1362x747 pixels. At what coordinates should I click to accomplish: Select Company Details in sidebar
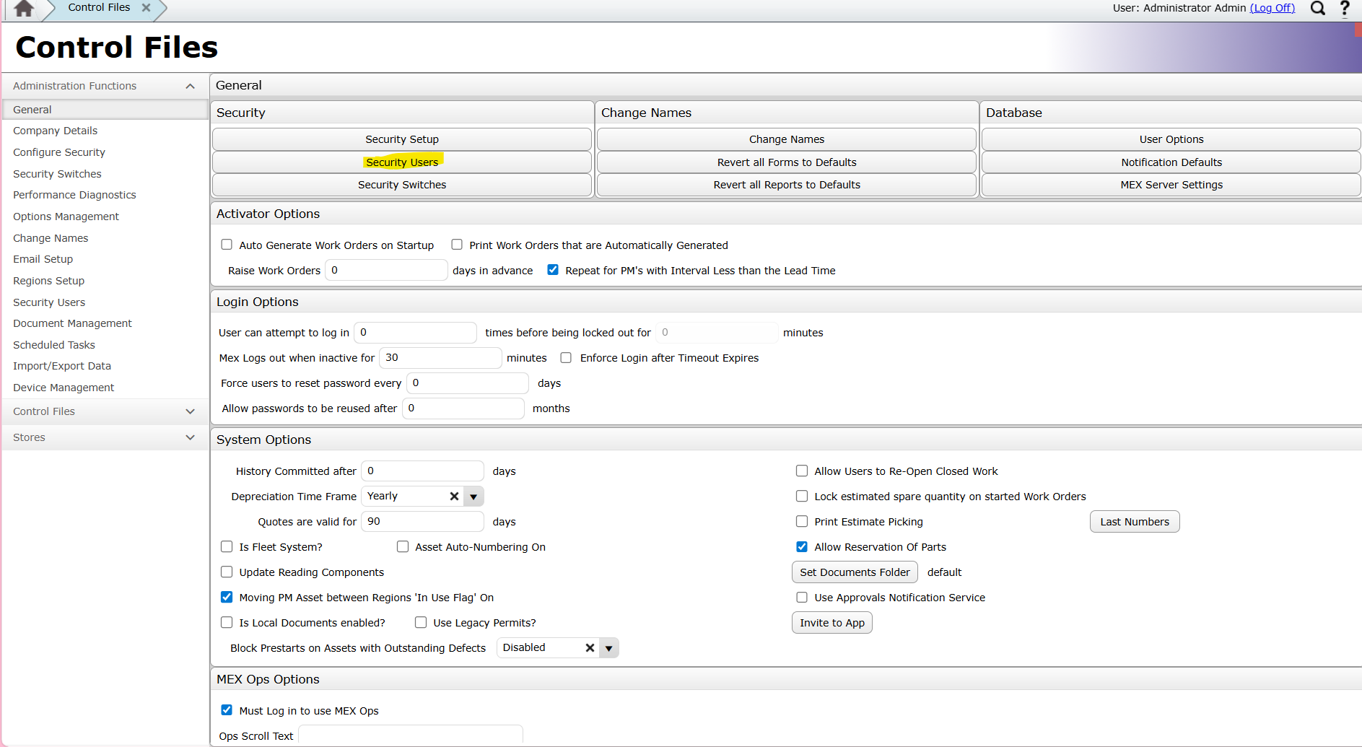coord(55,131)
